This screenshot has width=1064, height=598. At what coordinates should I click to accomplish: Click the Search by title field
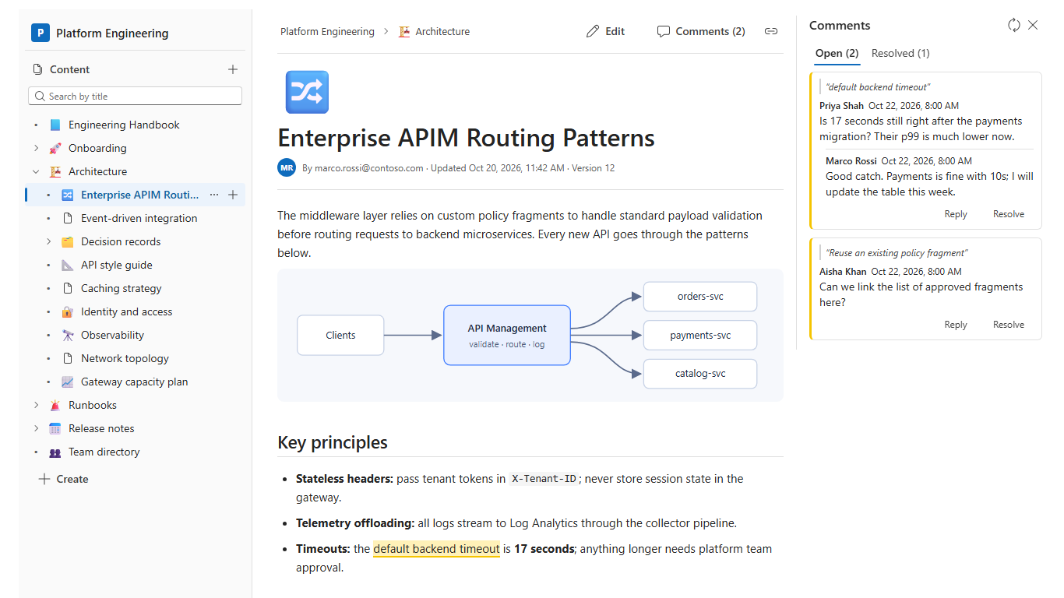pos(135,96)
